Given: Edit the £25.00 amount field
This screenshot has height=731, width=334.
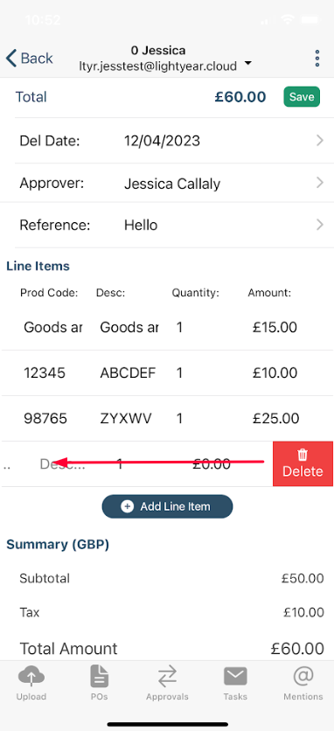Looking at the screenshot, I should tap(275, 418).
